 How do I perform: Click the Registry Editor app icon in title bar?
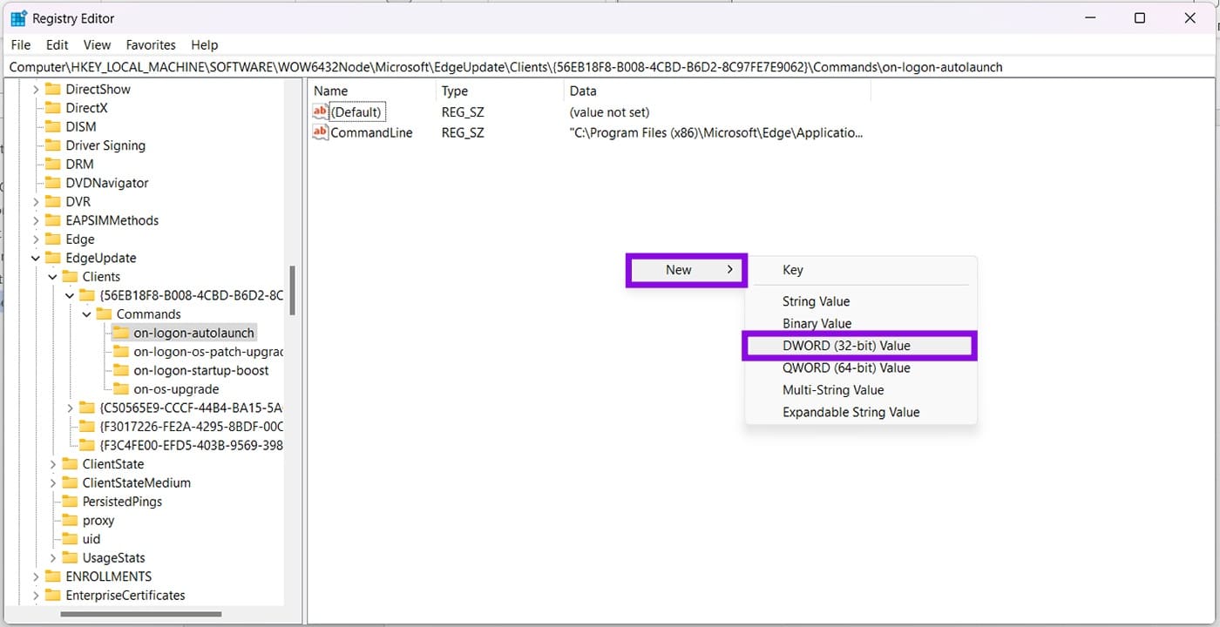click(x=18, y=18)
